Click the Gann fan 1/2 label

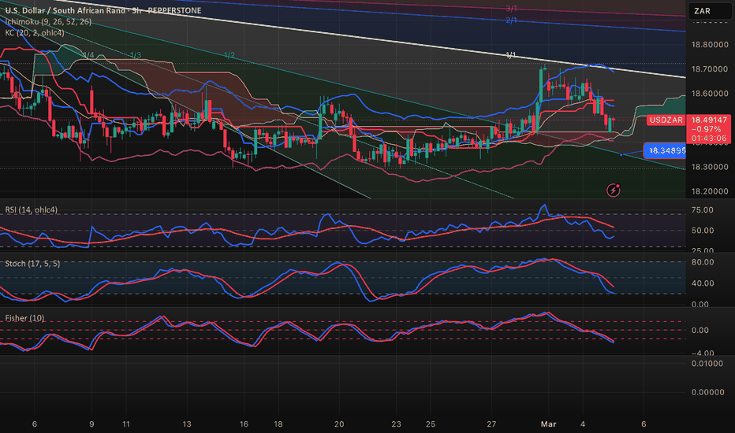pos(229,55)
